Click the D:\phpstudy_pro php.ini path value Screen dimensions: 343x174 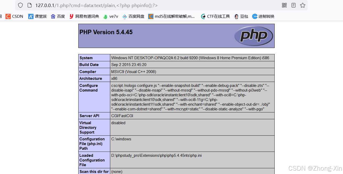(x=157, y=155)
